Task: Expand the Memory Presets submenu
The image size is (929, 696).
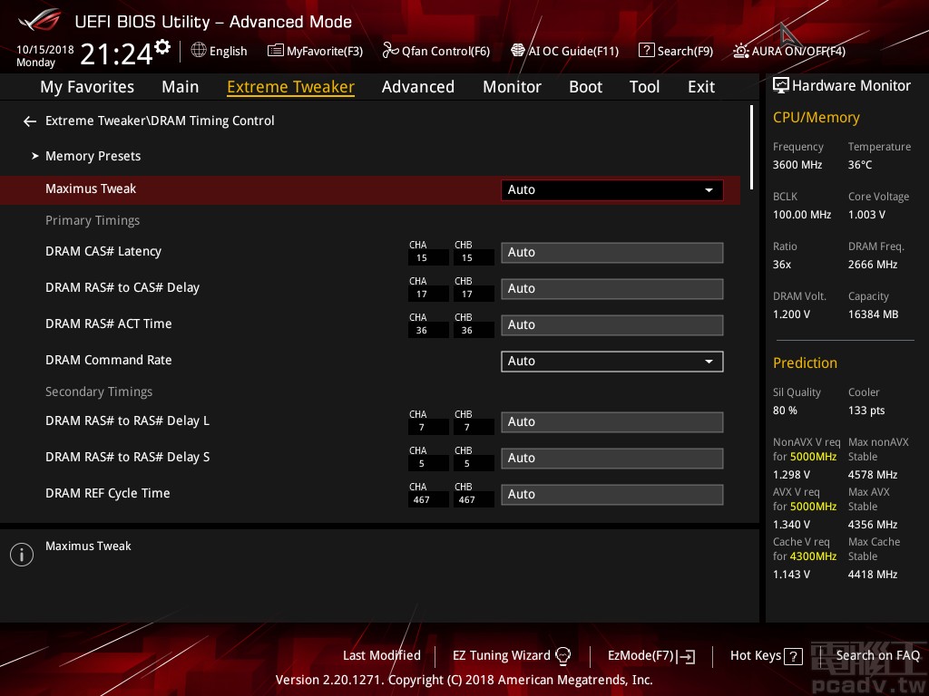Action: 93,156
